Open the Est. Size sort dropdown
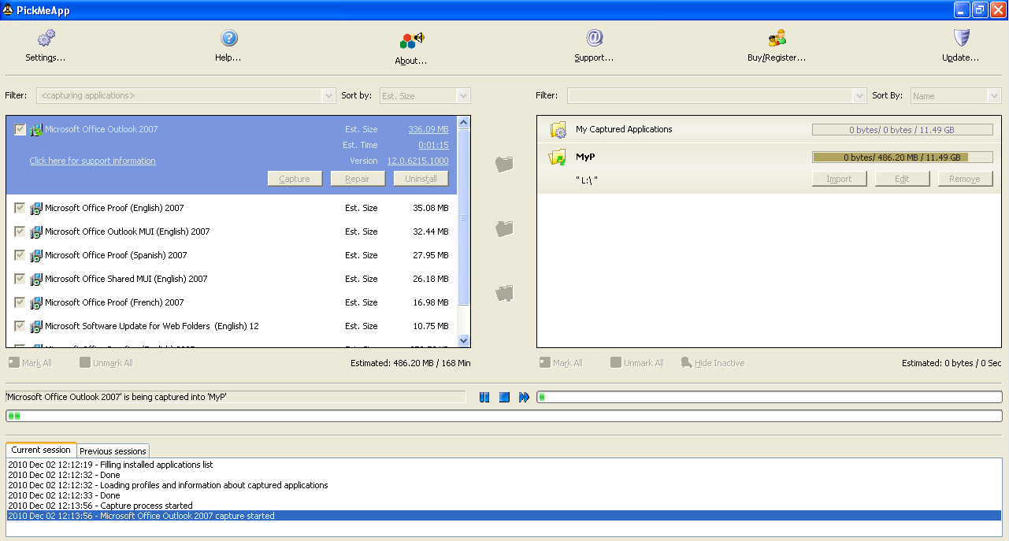Viewport: 1009px width, 541px height. 425,95
